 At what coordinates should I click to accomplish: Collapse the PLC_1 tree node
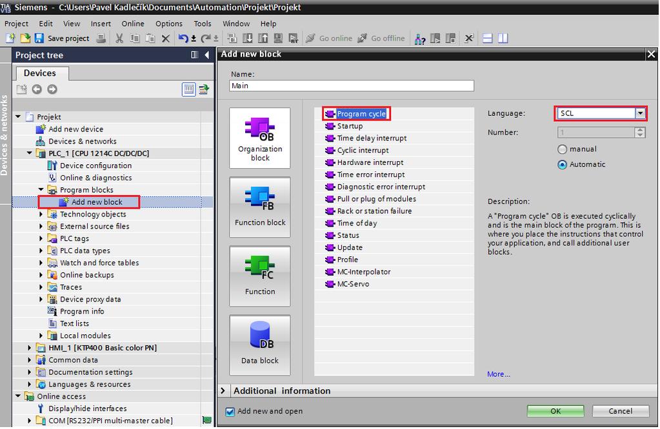coord(30,153)
